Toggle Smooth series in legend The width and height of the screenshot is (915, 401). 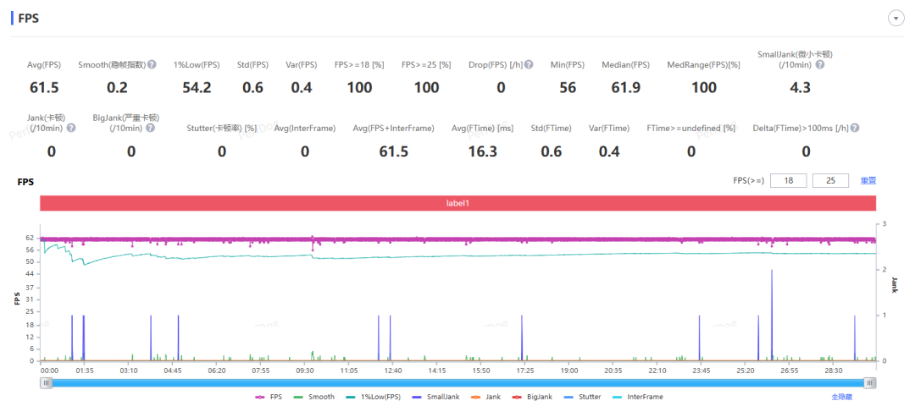(x=313, y=397)
